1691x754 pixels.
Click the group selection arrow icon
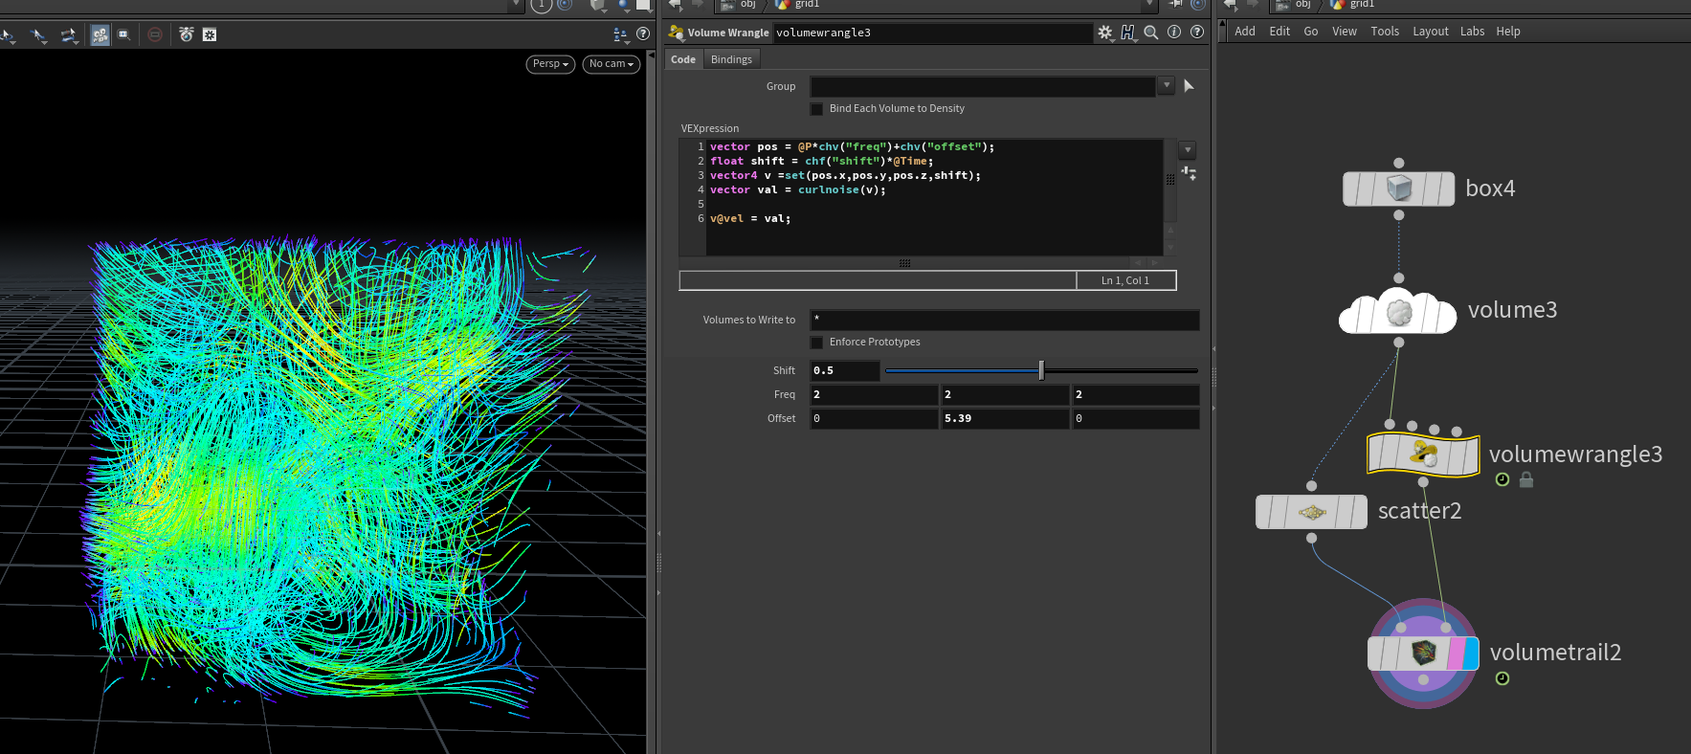coord(1189,86)
